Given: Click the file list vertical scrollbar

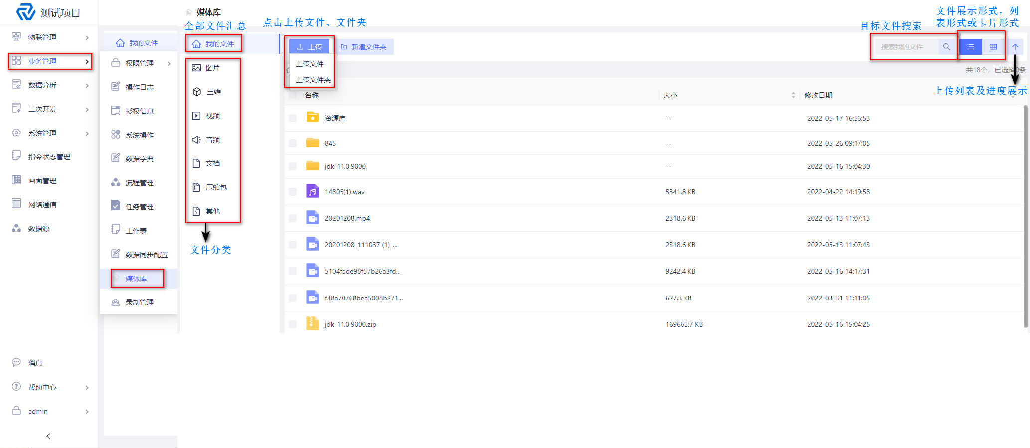Looking at the screenshot, I should tap(1026, 216).
